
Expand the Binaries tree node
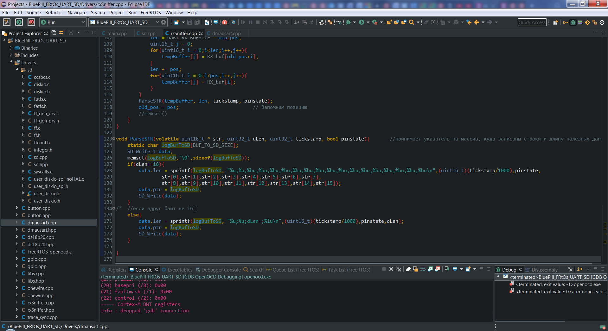(10, 48)
